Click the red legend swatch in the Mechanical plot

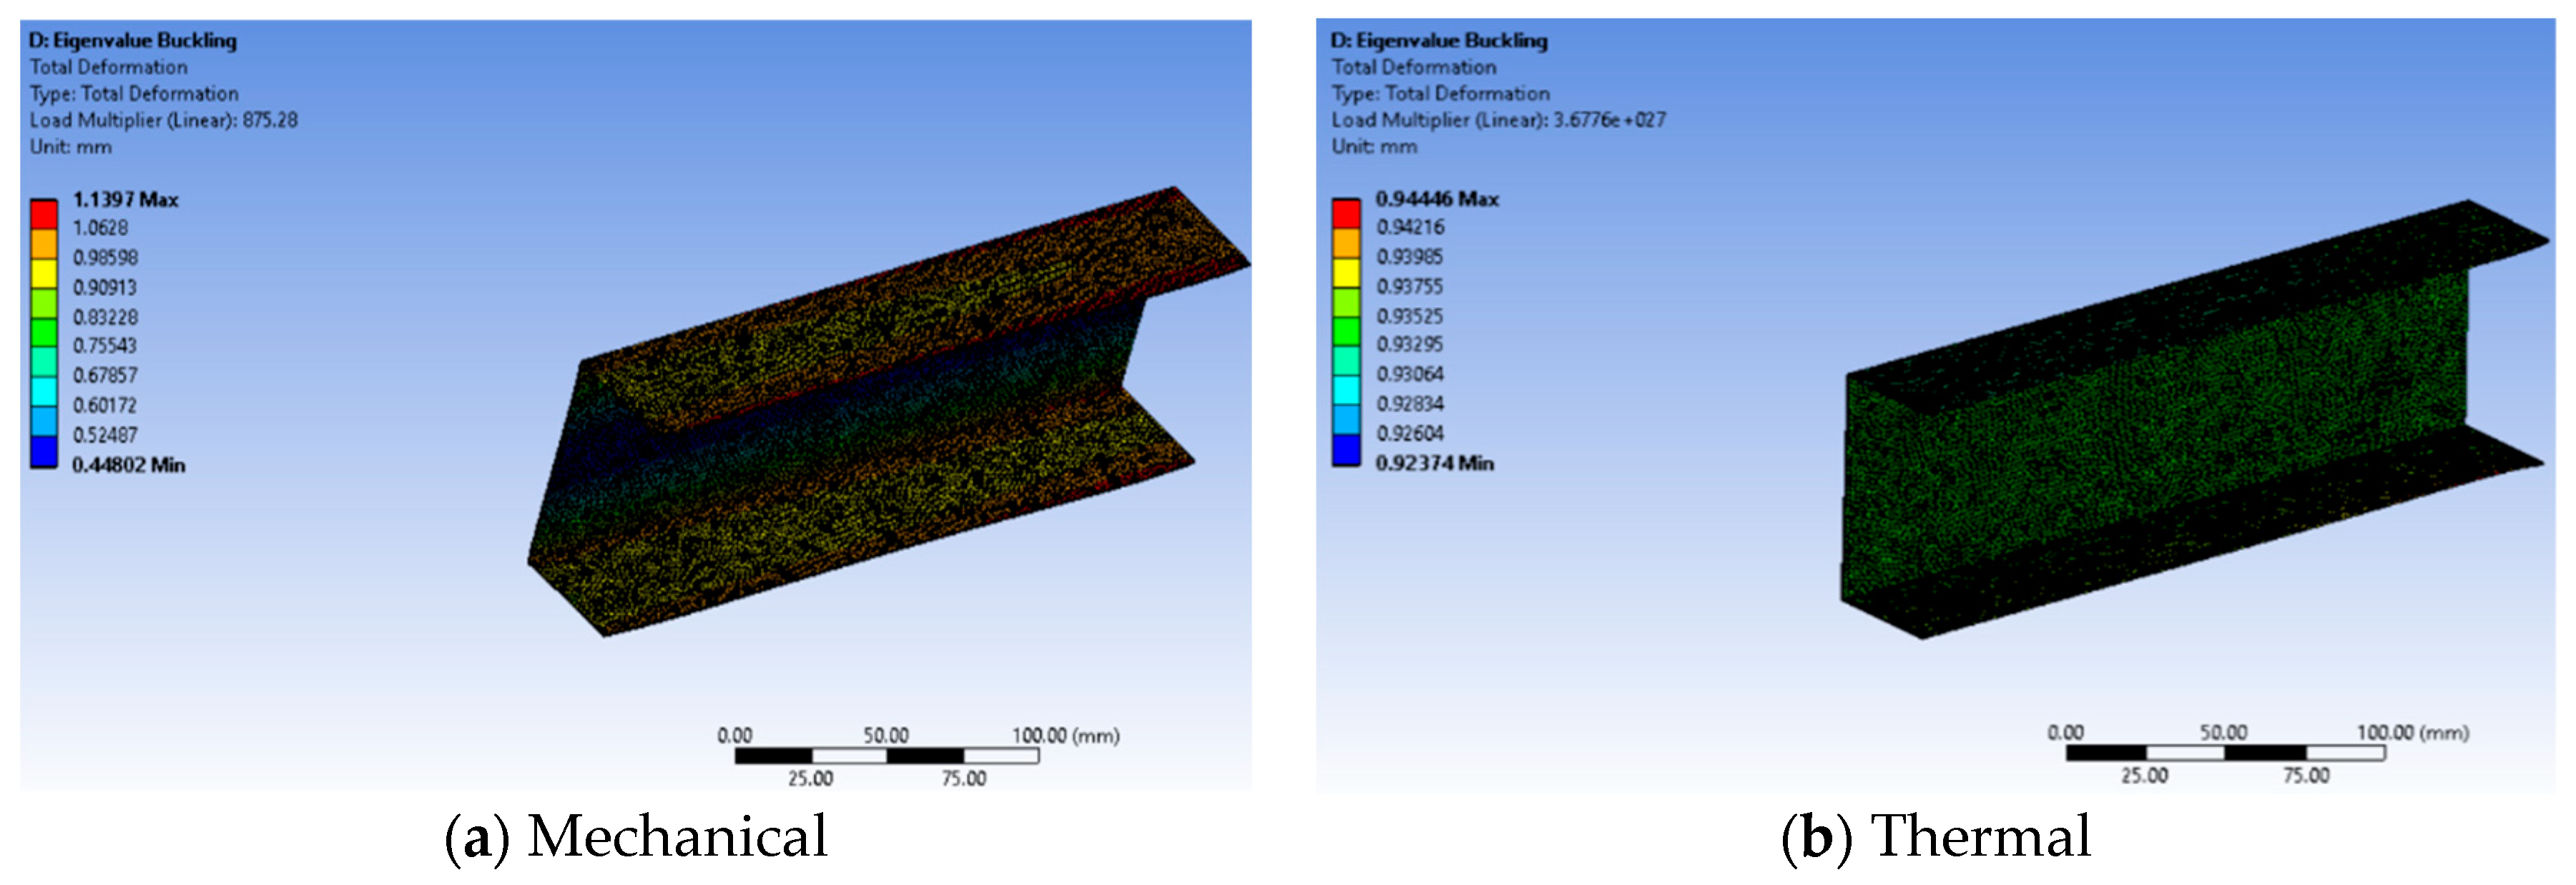43,215
